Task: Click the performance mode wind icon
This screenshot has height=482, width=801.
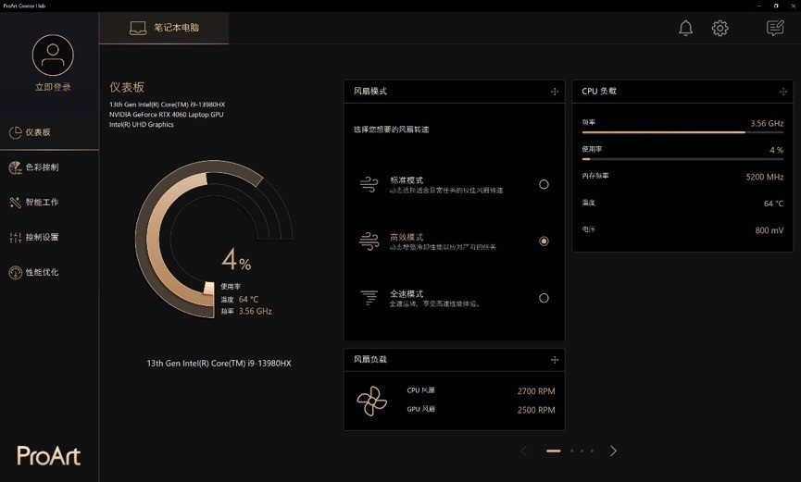Action: pyautogui.click(x=369, y=241)
